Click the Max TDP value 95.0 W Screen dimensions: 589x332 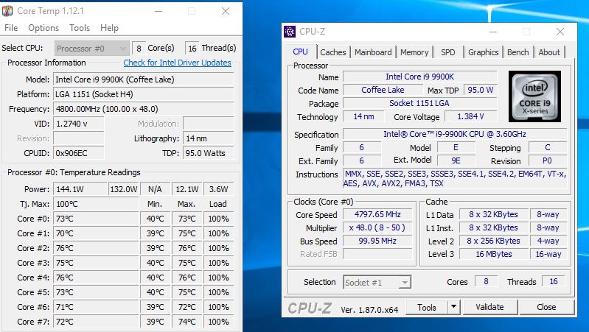(x=481, y=90)
